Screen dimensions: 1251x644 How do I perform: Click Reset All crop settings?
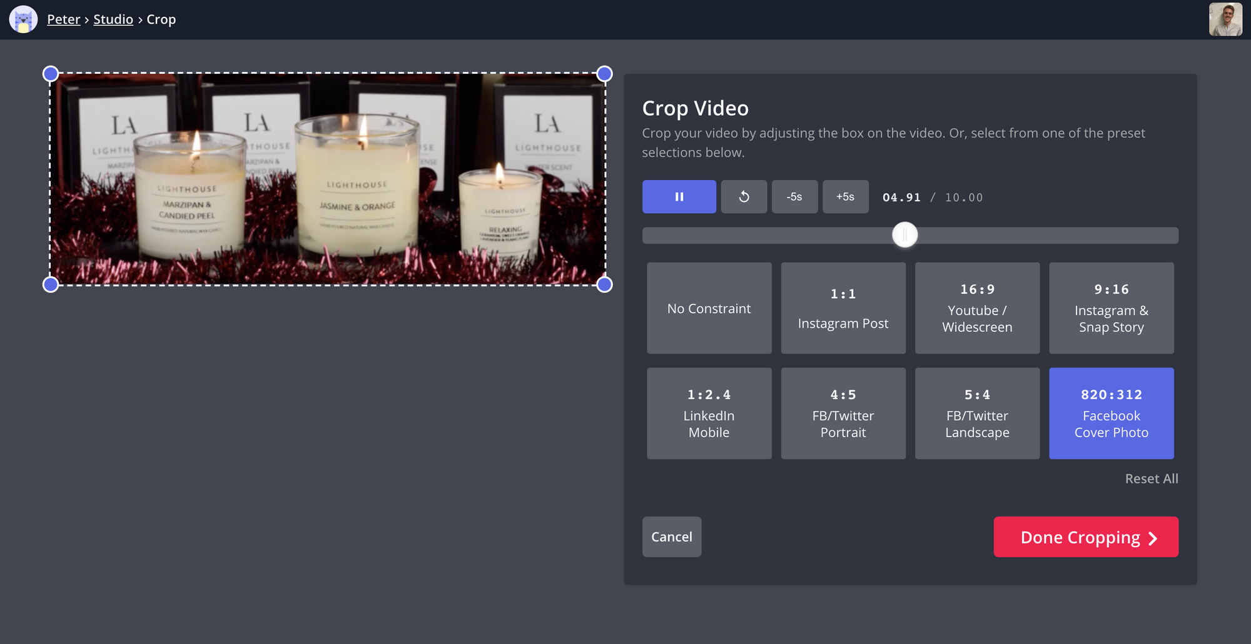click(1151, 478)
